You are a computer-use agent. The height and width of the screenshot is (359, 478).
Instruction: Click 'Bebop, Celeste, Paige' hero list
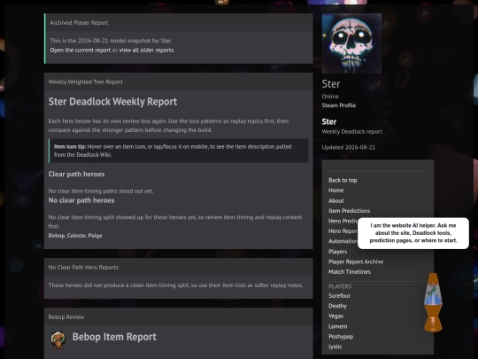[75, 236]
